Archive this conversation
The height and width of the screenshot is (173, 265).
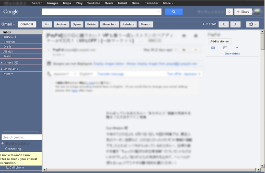coord(61,24)
